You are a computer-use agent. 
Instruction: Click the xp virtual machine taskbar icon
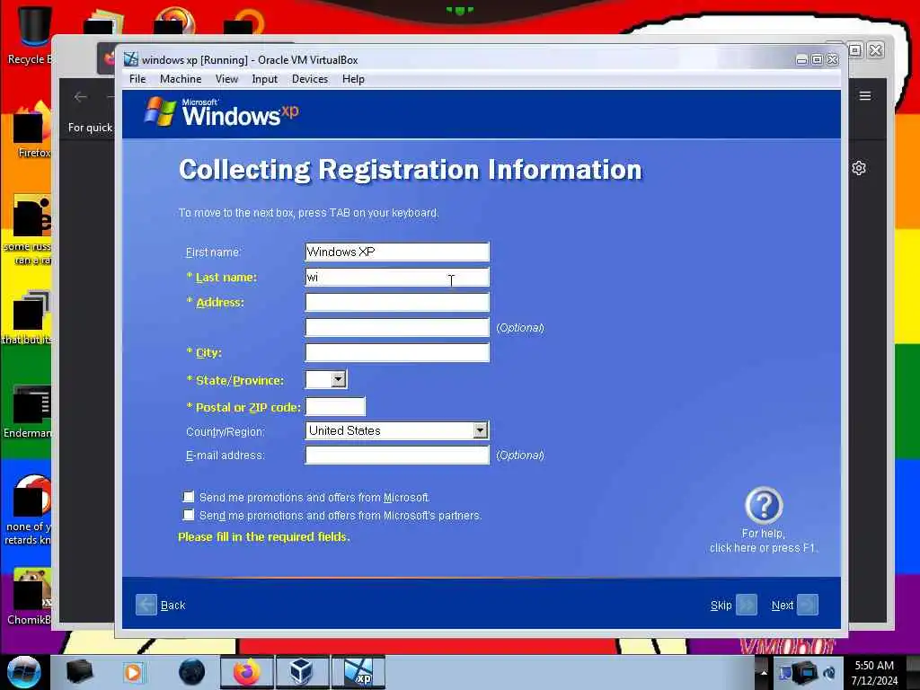tap(358, 672)
